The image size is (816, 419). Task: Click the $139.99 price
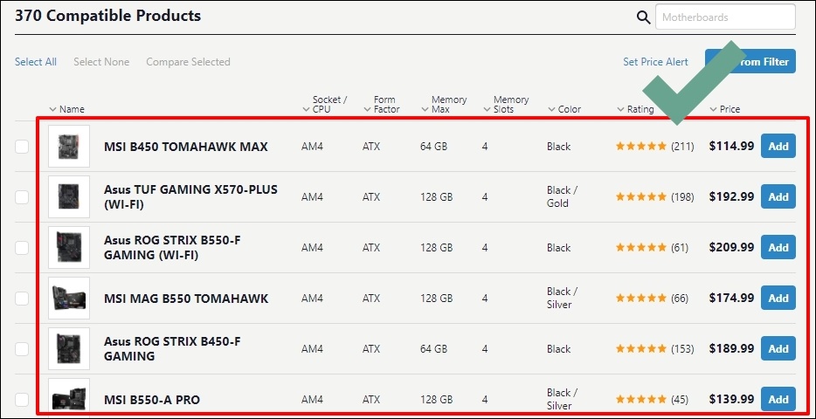731,399
